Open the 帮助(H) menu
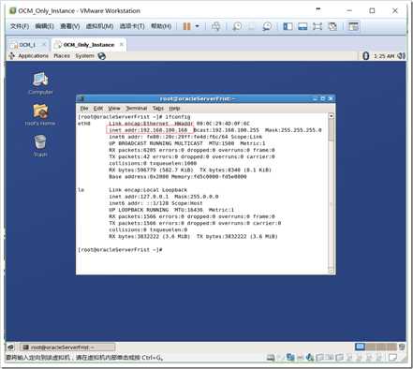The width and height of the screenshot is (413, 369). (161, 26)
